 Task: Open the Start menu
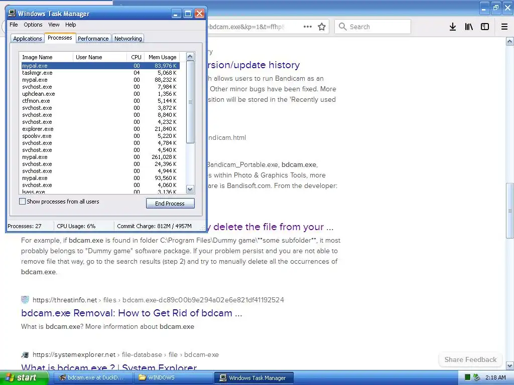click(x=24, y=377)
